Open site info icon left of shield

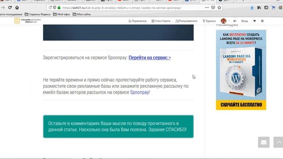point(50,8)
